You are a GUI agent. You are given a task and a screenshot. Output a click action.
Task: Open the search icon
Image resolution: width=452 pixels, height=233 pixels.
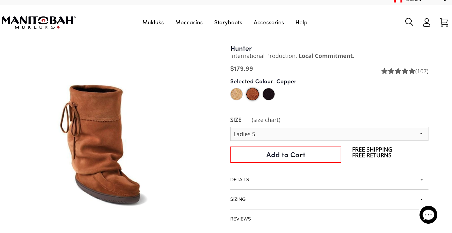[x=409, y=22]
